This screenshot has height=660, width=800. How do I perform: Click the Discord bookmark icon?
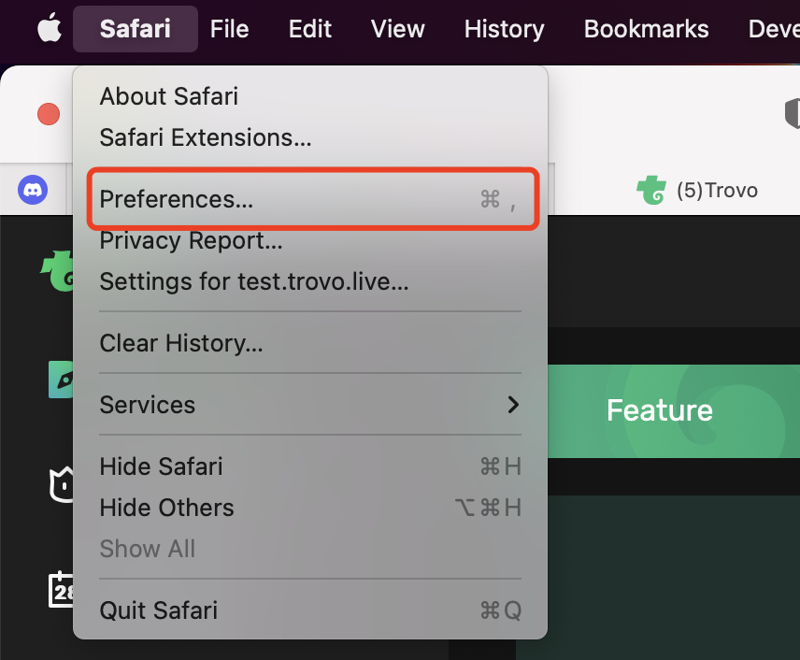pyautogui.click(x=33, y=190)
